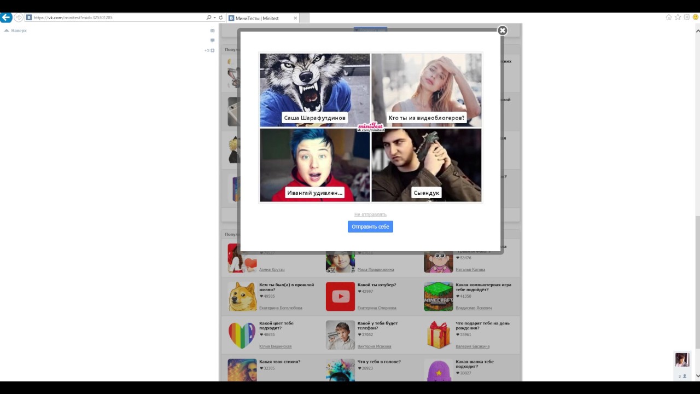Open author 'Юлия Вишинская' profile link
Viewport: 700px width, 394px height.
(275, 346)
